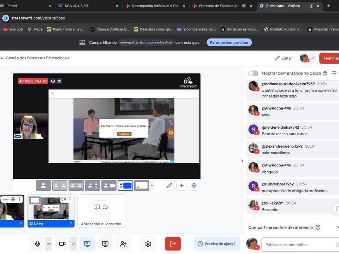Open Instituto Robson bookmark

coord(283,29)
